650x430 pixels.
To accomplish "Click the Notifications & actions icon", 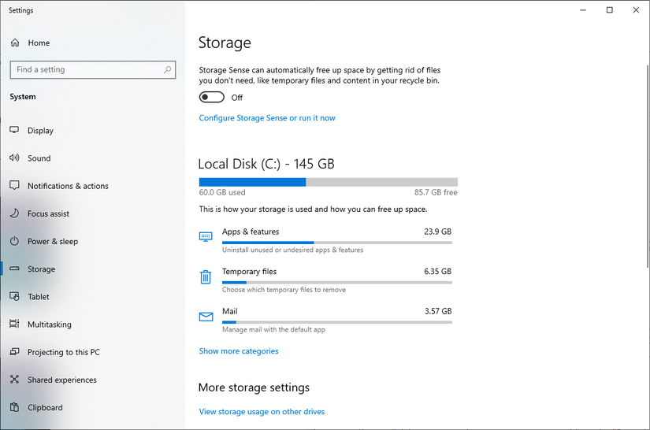I will pyautogui.click(x=14, y=186).
